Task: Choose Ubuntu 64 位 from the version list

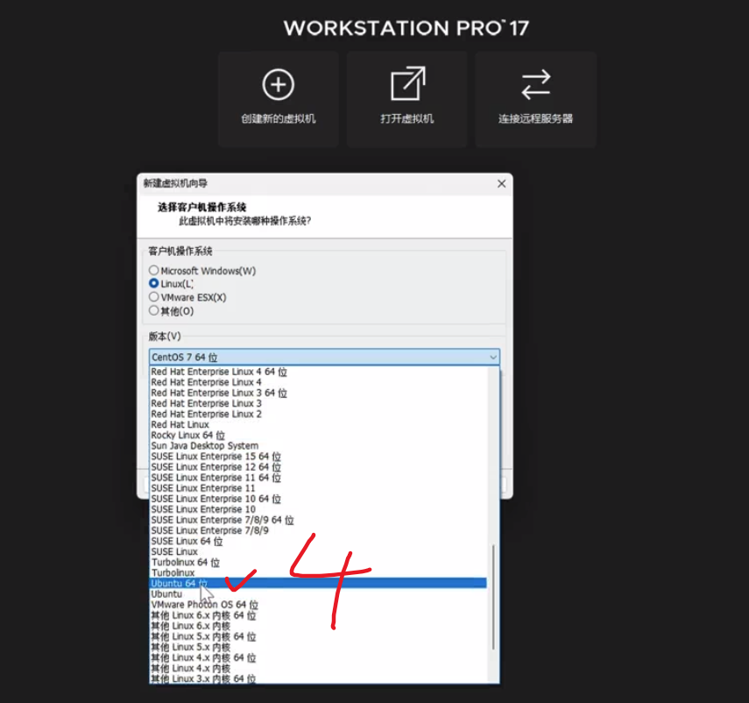Action: pyautogui.click(x=179, y=584)
